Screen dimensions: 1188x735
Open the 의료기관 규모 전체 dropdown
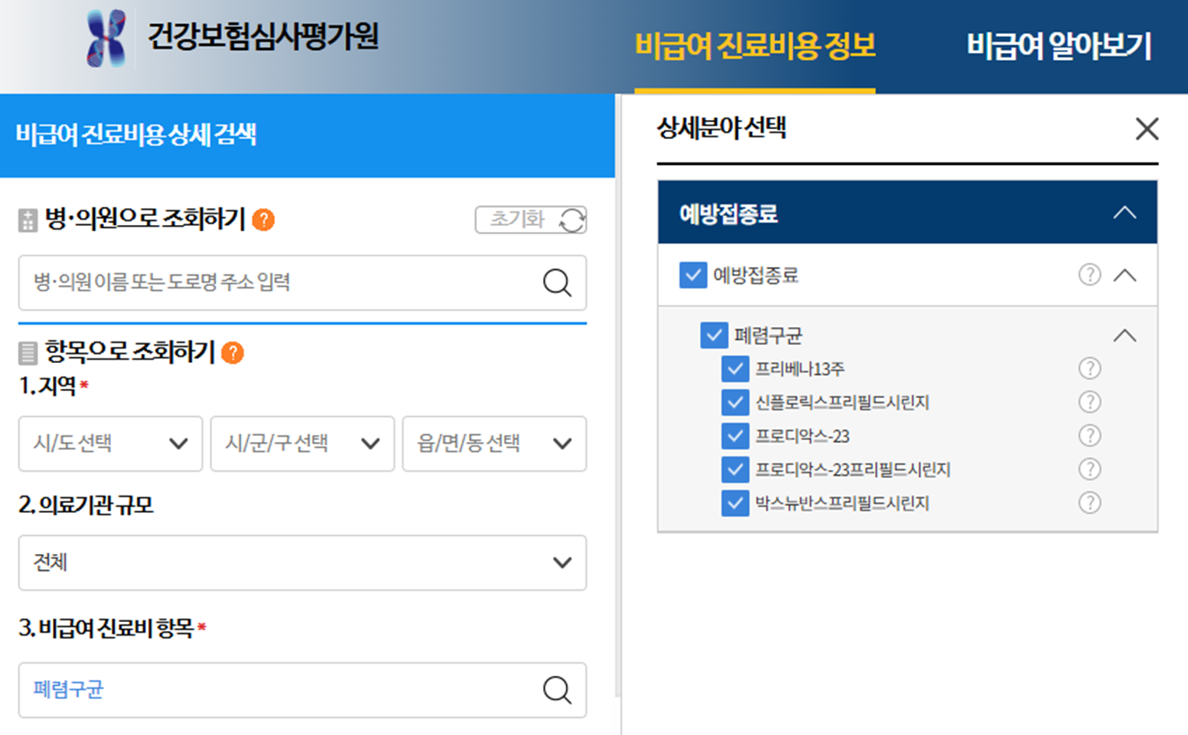pyautogui.click(x=302, y=563)
